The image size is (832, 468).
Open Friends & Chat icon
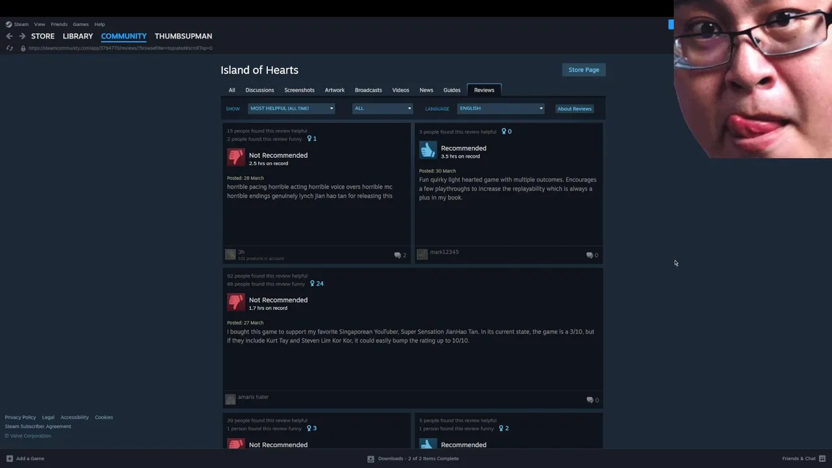pyautogui.click(x=822, y=458)
